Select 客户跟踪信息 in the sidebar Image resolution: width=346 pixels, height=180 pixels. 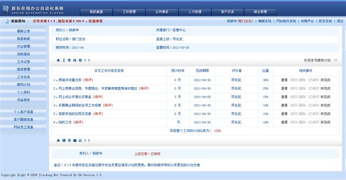(x=23, y=119)
